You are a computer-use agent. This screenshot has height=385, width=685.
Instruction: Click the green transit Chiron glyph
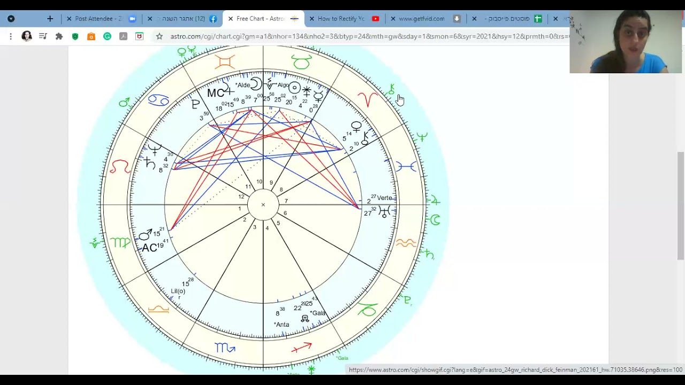click(392, 89)
